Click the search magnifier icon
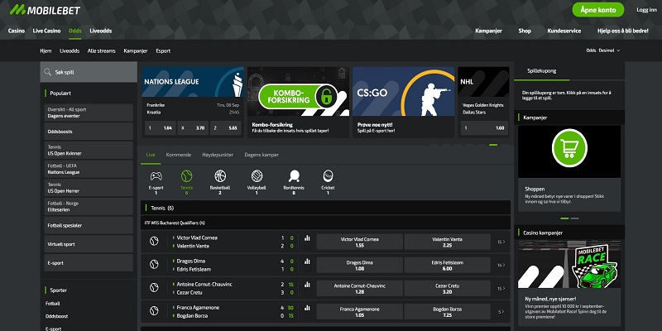The width and height of the screenshot is (662, 331). [x=48, y=72]
